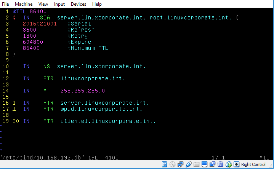Click the video capture indicator icon

[212, 164]
